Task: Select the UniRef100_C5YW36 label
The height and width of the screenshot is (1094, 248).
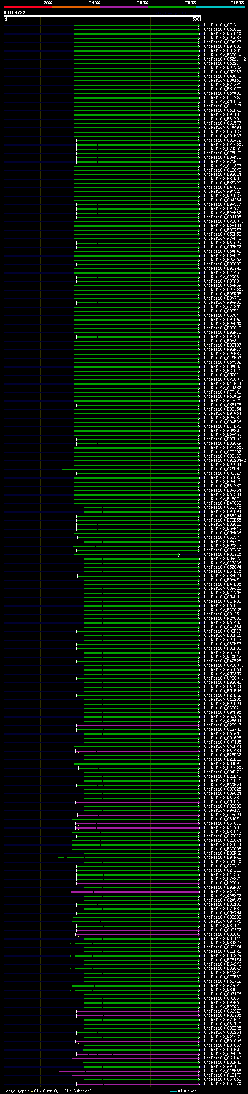Action: point(222,94)
